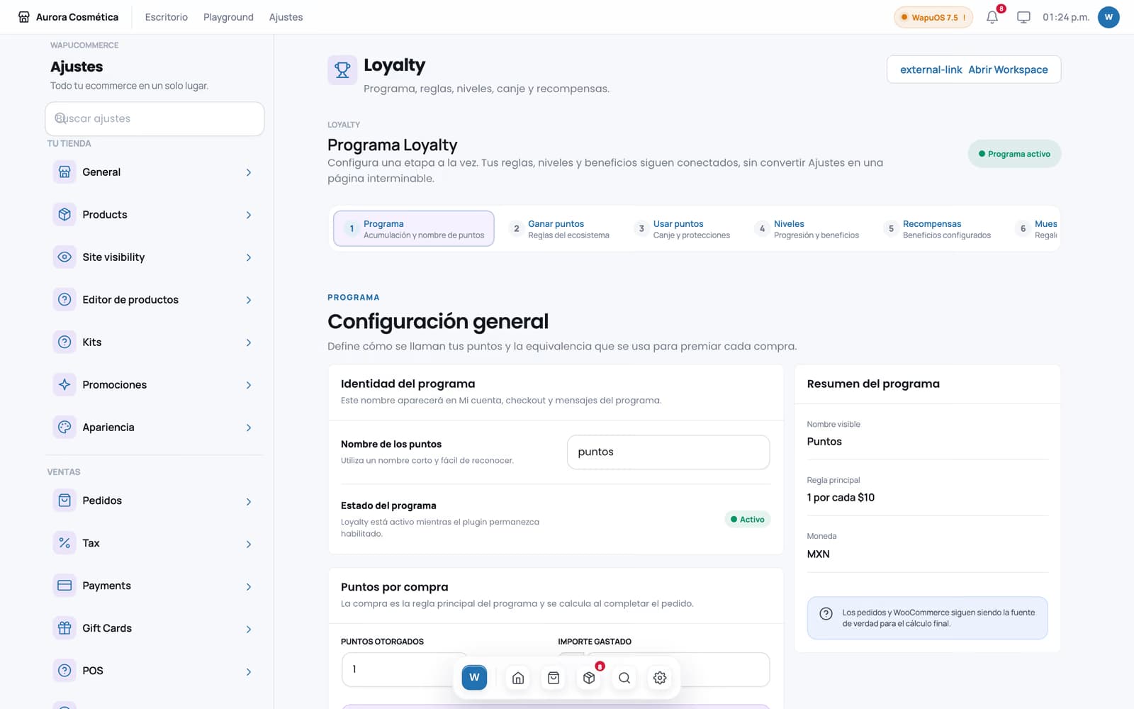1134x709 pixels.
Task: Click the Pedidos bag icon in sidebar
Action: coord(64,501)
